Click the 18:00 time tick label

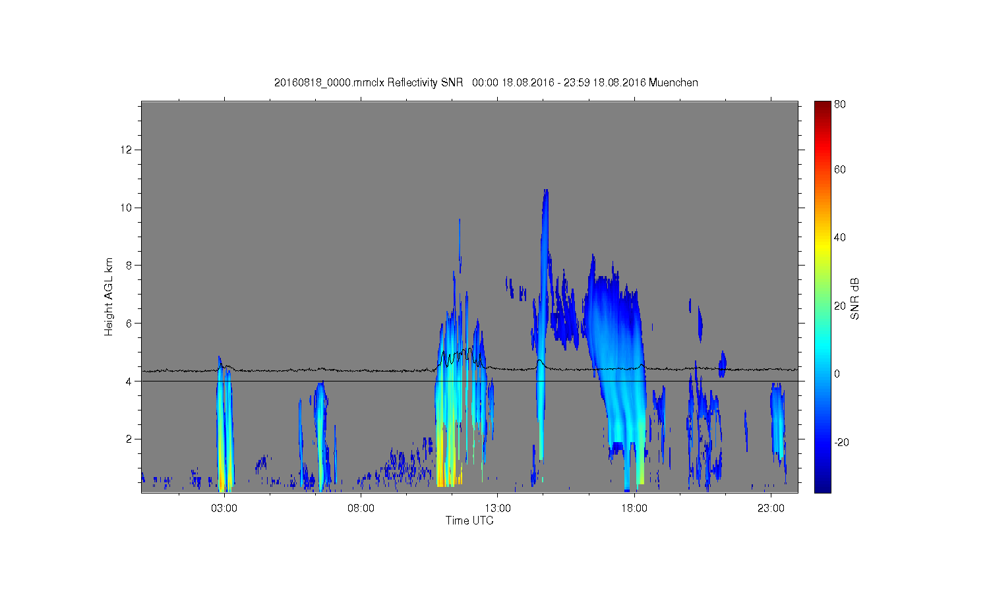pyautogui.click(x=634, y=509)
